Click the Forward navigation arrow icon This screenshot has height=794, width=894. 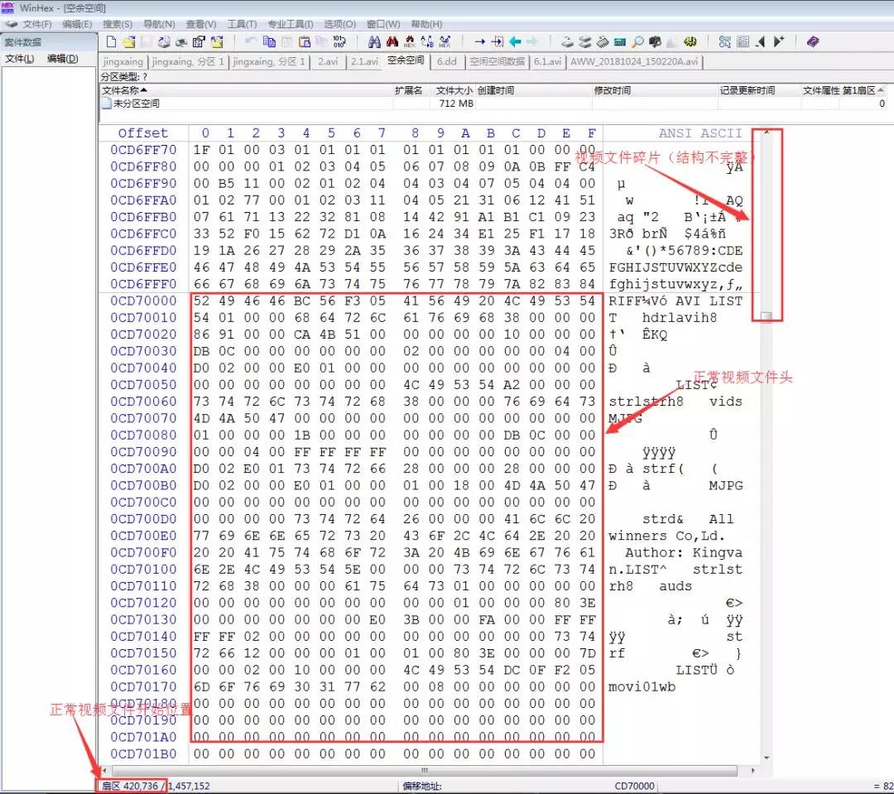click(x=532, y=41)
